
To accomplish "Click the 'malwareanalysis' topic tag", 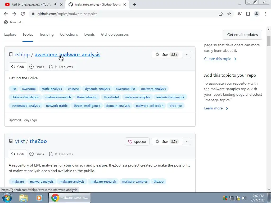I will 42,182.
